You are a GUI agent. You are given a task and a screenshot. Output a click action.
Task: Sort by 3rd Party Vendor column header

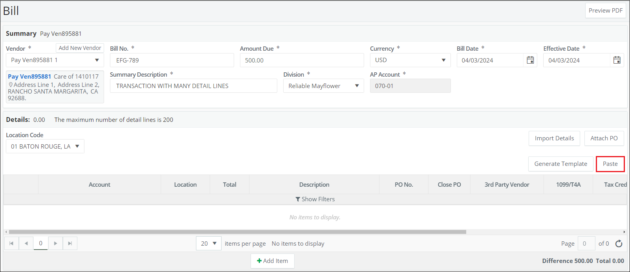pyautogui.click(x=507, y=185)
